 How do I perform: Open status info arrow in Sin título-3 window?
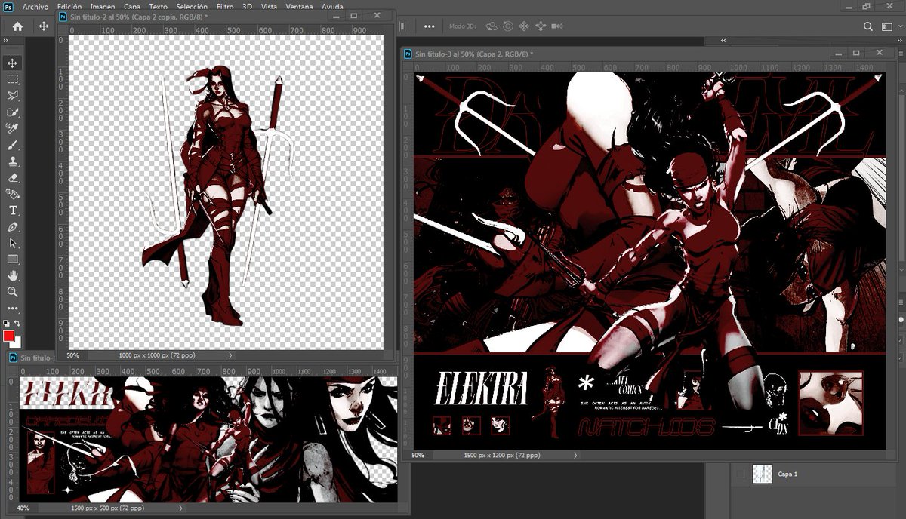(x=575, y=456)
